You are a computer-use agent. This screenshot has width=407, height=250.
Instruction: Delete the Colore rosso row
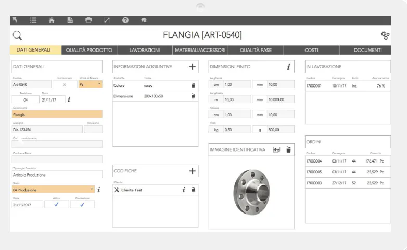(193, 85)
